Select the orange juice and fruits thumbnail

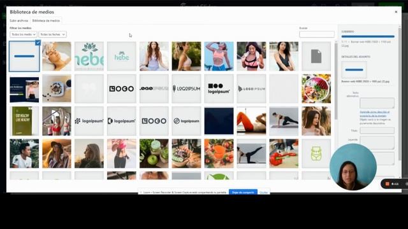coord(219,153)
